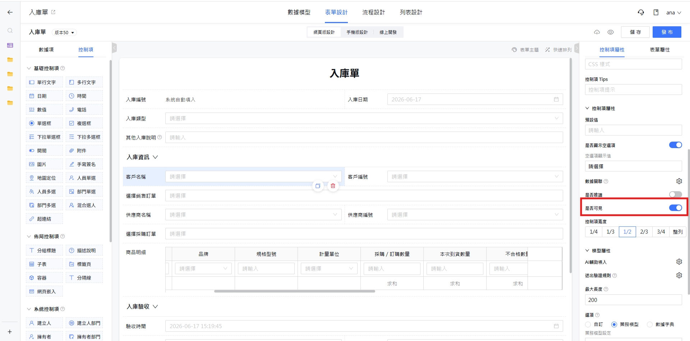Viewport: 690px width, 341px height.
Task: Open AI輔助填入 gear settings
Action: point(679,262)
